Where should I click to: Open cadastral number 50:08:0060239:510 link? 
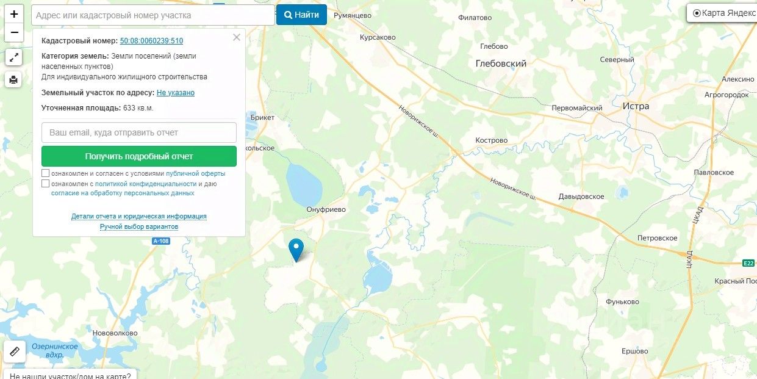151,41
